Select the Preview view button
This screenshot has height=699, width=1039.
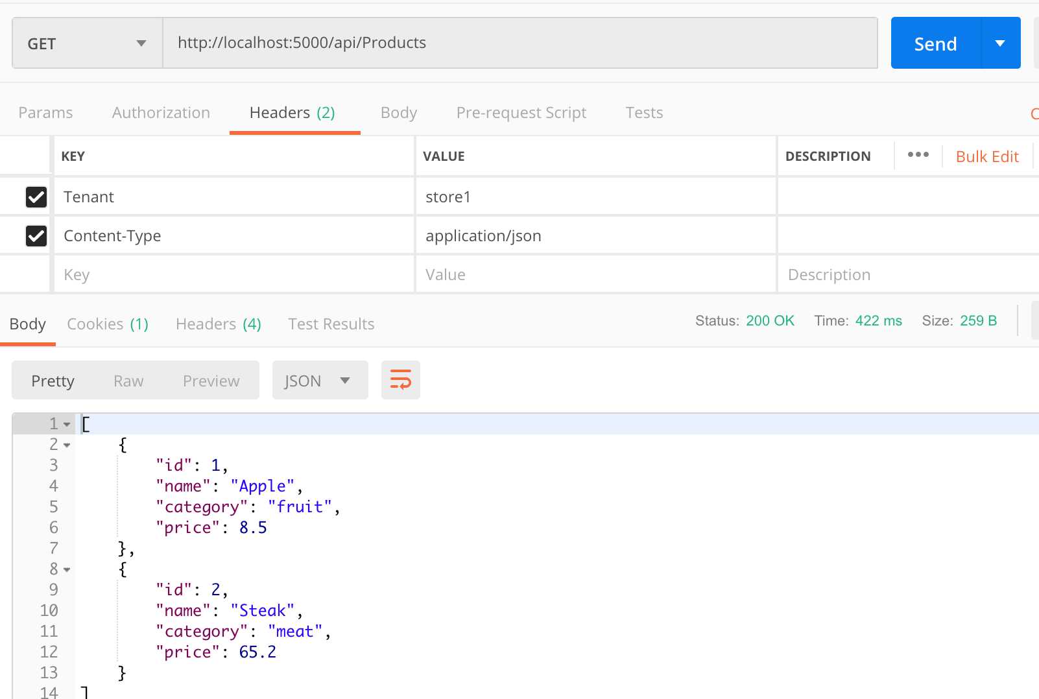click(x=211, y=381)
